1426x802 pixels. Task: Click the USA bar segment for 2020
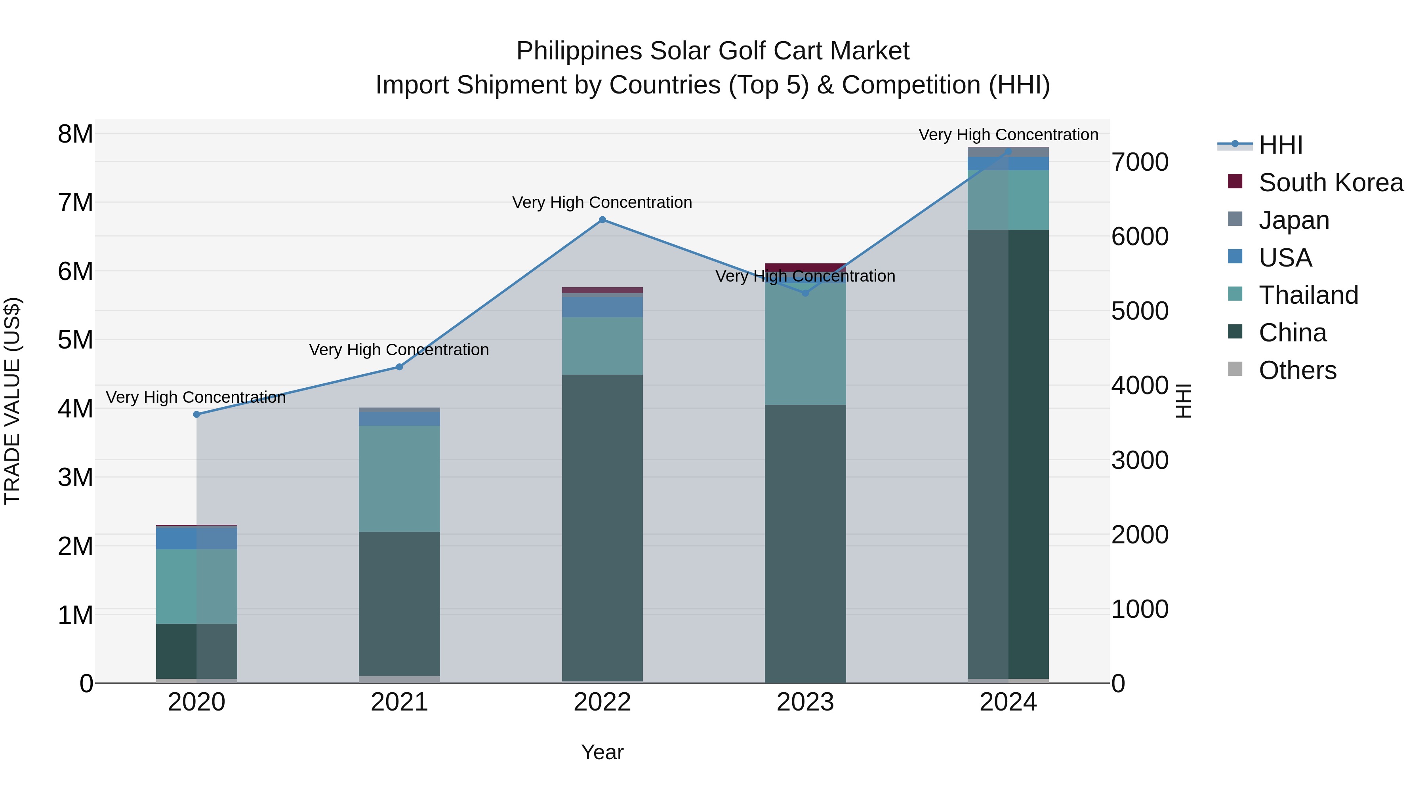point(196,538)
